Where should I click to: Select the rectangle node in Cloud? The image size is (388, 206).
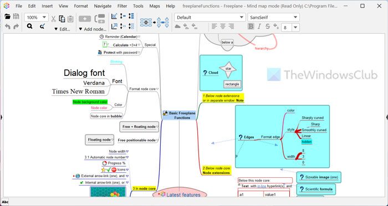point(232,84)
